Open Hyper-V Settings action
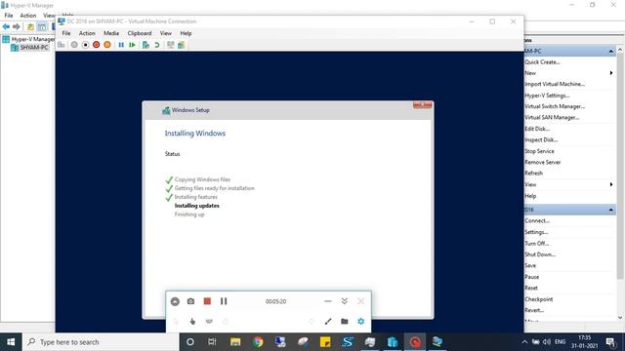Screen dimensions: 625x351 [x=547, y=96]
